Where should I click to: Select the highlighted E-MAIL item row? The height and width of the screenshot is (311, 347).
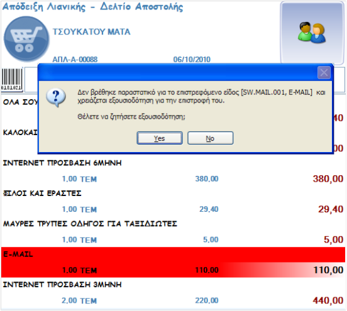click(x=173, y=263)
